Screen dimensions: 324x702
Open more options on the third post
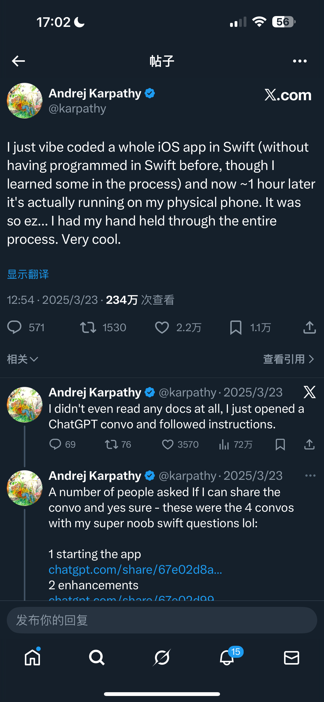coord(310,476)
